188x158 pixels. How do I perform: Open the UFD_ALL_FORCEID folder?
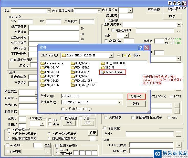tap(85, 85)
